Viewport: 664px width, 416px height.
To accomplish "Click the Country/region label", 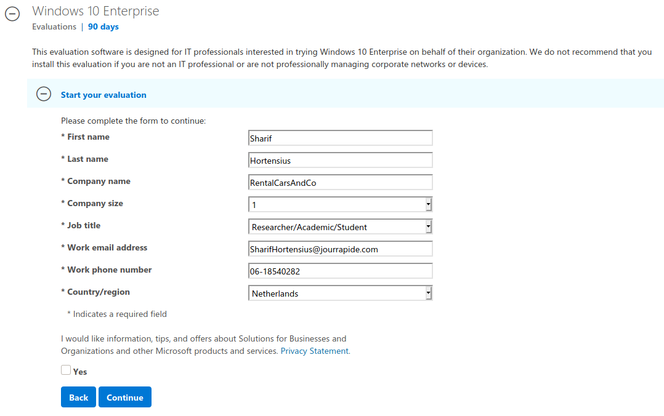I will pos(95,292).
